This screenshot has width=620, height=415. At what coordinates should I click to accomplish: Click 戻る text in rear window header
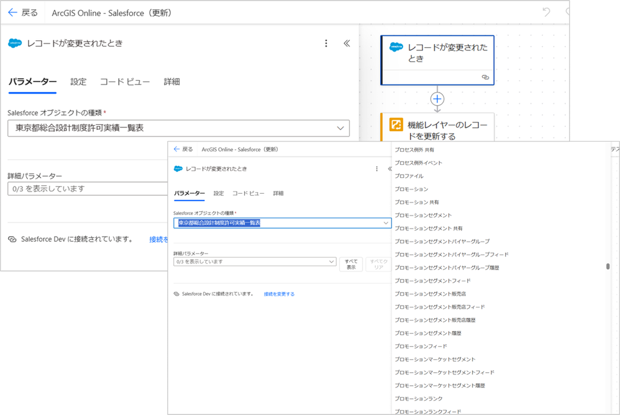tap(30, 12)
